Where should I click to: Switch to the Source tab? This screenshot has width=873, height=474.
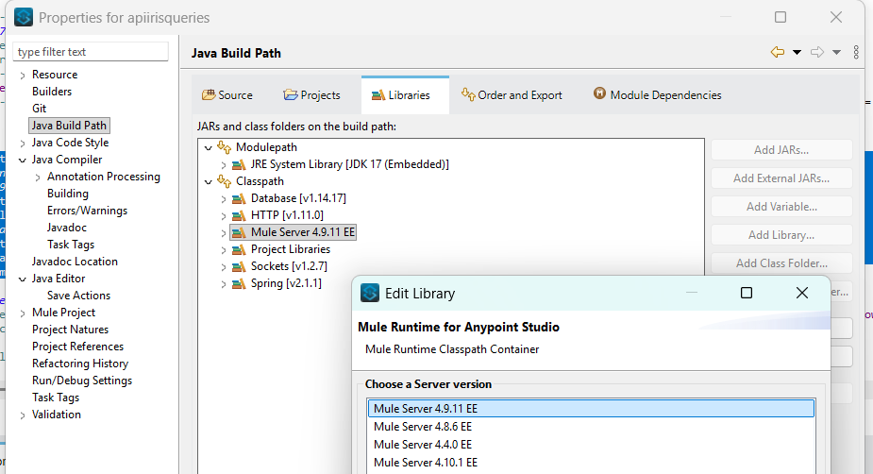[x=227, y=95]
